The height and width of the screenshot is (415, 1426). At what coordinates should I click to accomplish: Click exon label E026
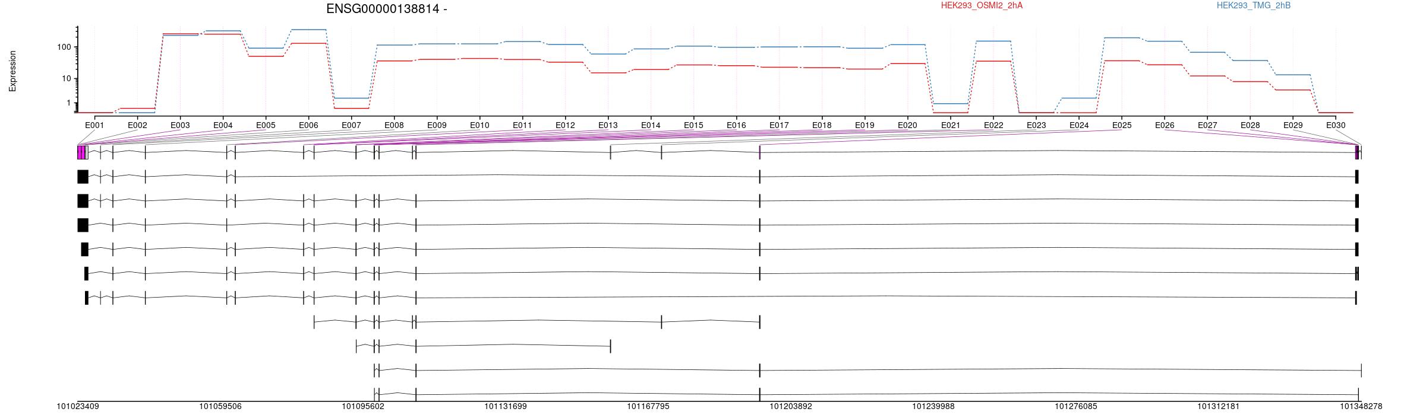[1165, 125]
